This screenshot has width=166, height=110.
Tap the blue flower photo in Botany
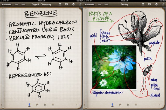coord(114,67)
